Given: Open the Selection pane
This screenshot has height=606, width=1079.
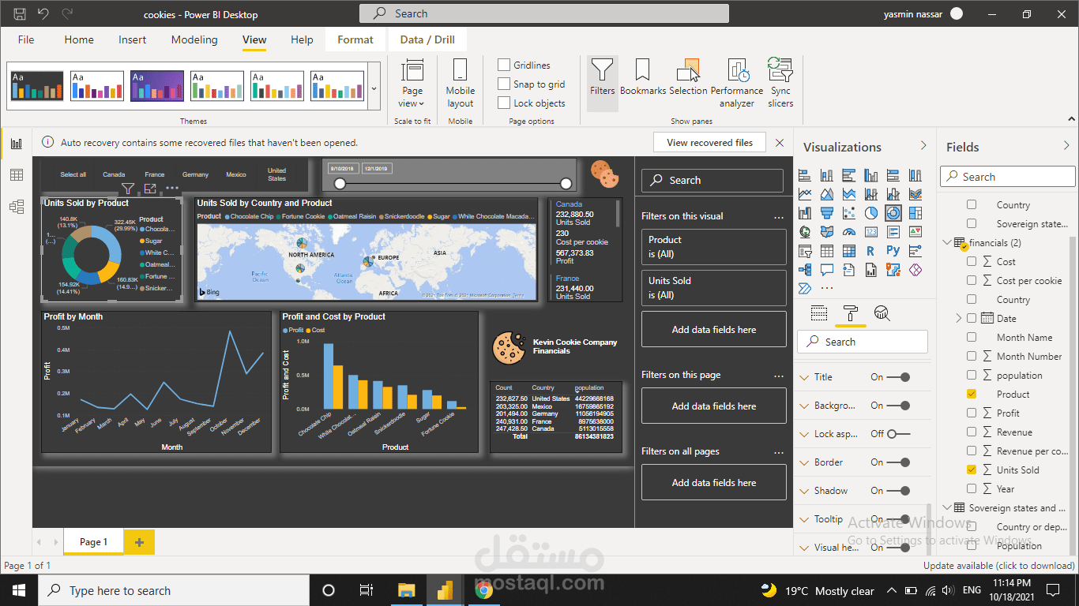Looking at the screenshot, I should pyautogui.click(x=689, y=77).
